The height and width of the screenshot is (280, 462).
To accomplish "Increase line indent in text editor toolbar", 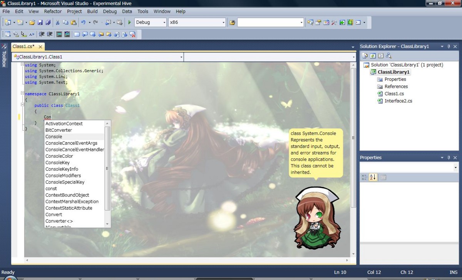I will tap(50, 34).
